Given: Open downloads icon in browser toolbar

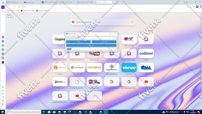Looking at the screenshot, I should click(191, 7).
